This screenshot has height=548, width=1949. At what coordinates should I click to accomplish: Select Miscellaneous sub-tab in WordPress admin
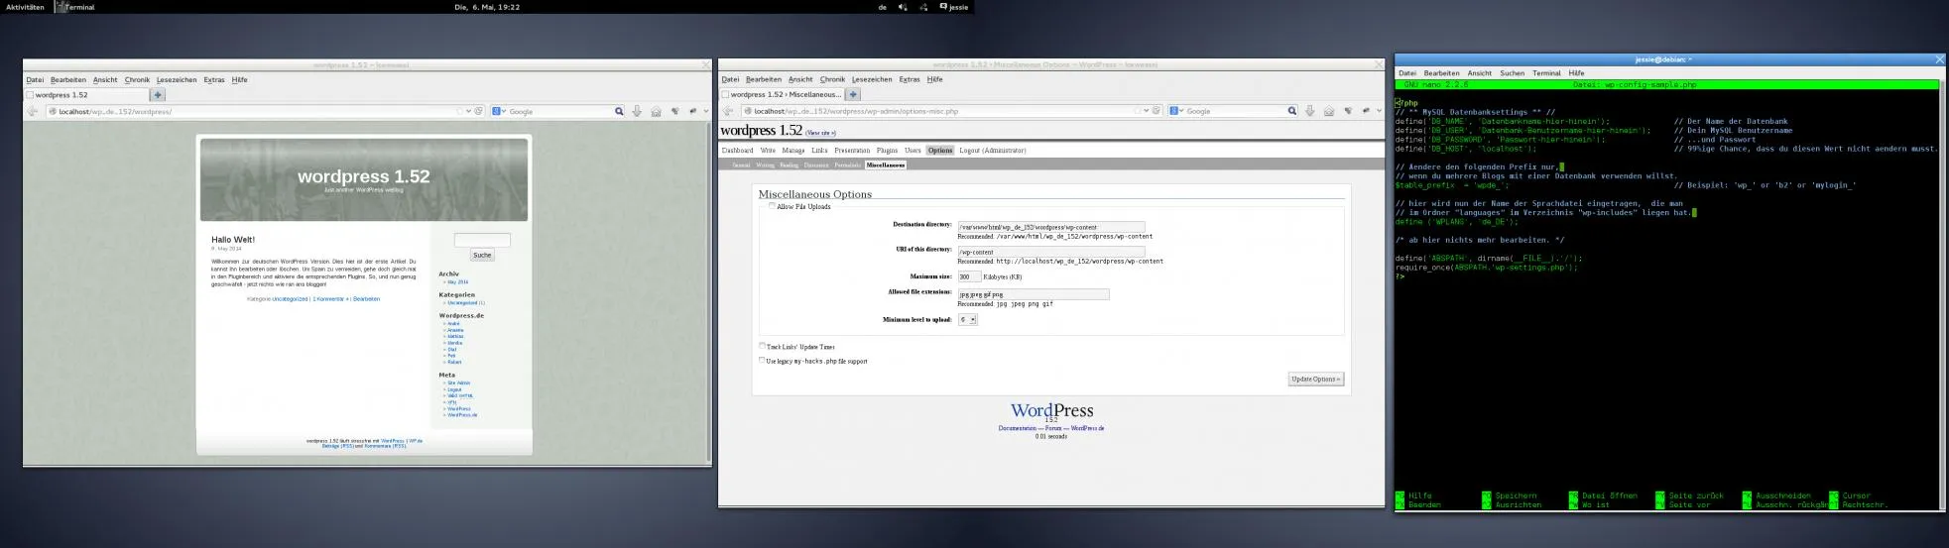click(886, 165)
